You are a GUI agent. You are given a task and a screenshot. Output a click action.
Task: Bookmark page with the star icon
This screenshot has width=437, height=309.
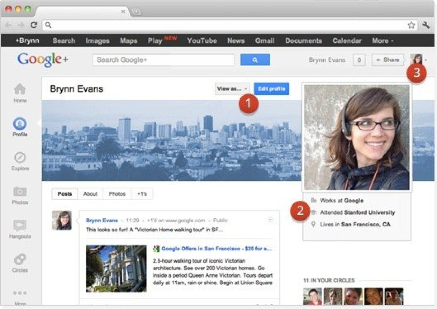(x=411, y=25)
